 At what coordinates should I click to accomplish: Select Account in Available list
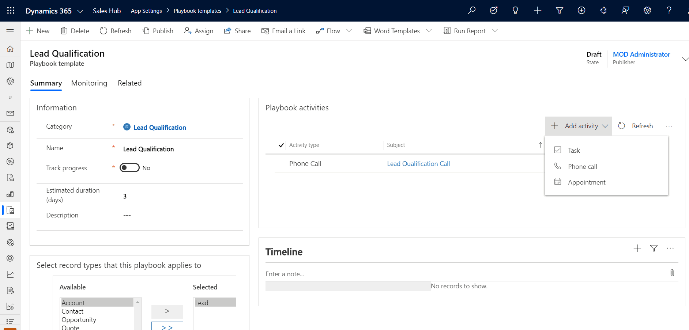pyautogui.click(x=97, y=303)
